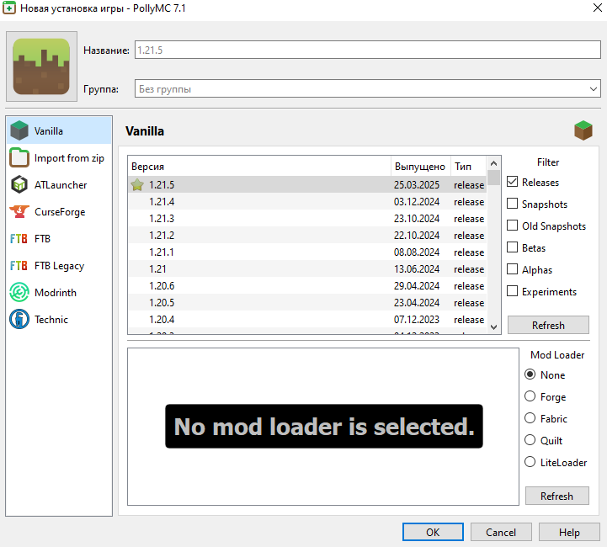The image size is (607, 547).
Task: Enable the Betas filter checkbox
Action: (512, 247)
